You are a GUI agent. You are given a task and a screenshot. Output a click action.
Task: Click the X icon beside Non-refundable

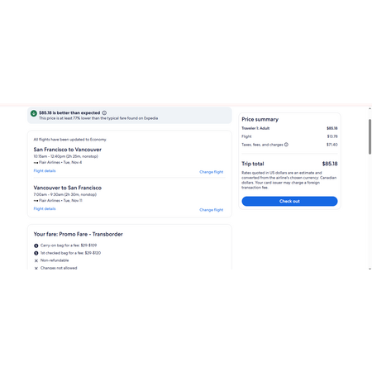click(x=36, y=260)
